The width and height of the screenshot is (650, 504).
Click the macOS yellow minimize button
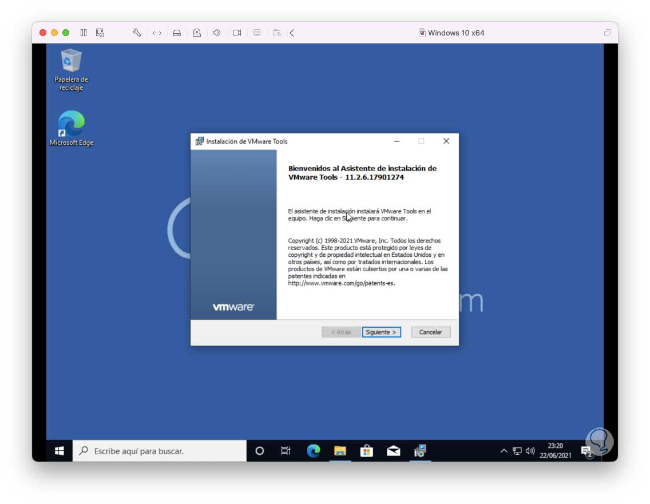pos(54,33)
